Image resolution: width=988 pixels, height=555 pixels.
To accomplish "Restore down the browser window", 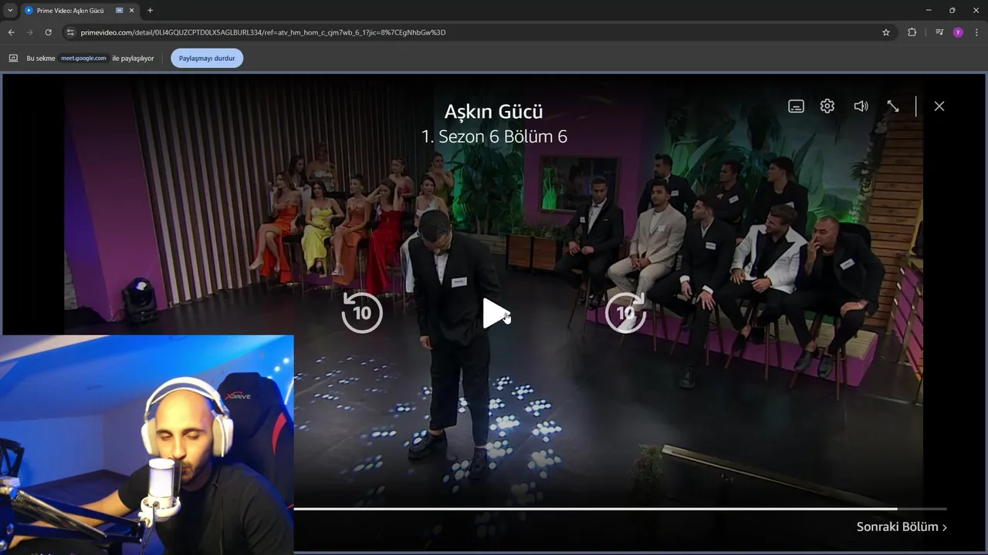I will pyautogui.click(x=952, y=10).
